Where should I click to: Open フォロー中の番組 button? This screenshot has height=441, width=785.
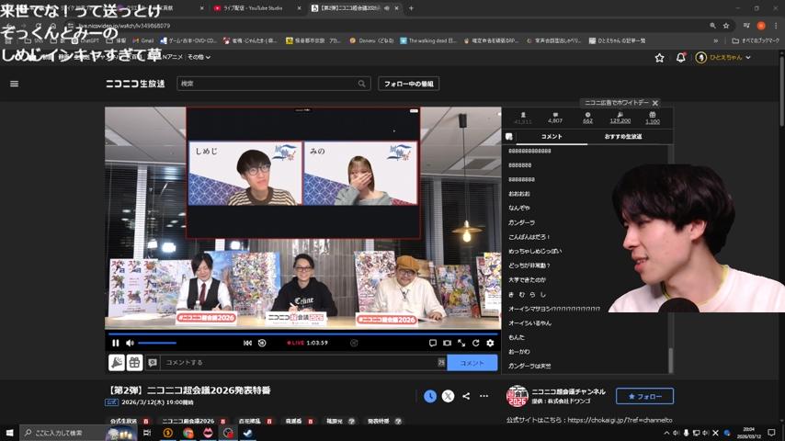pos(408,84)
